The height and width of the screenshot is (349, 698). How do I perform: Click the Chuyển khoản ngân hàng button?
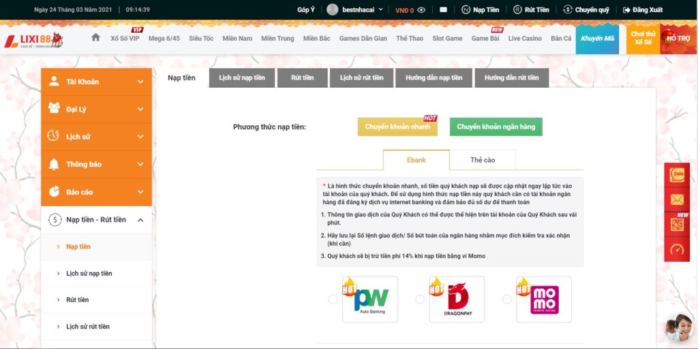tap(496, 127)
